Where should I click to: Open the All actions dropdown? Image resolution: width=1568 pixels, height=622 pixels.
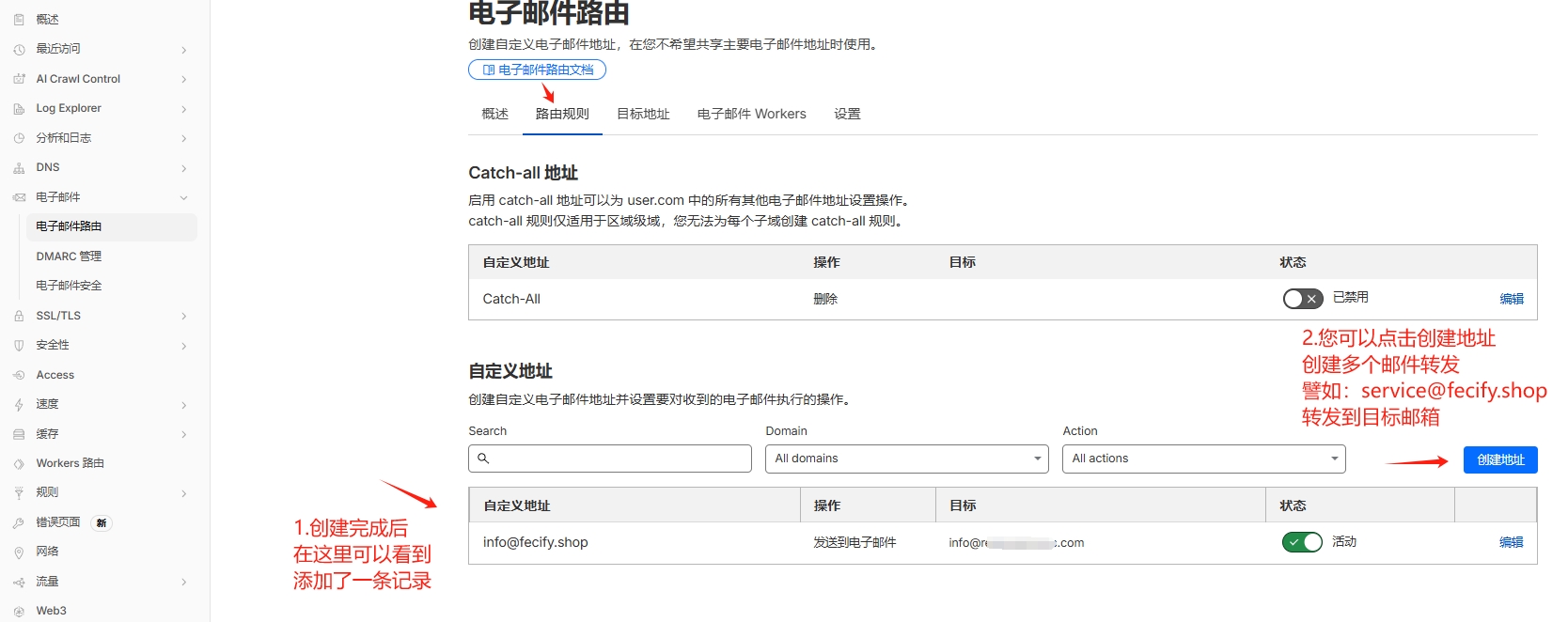coord(1204,459)
